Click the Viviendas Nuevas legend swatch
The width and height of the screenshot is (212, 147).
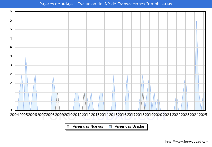coord(68,127)
